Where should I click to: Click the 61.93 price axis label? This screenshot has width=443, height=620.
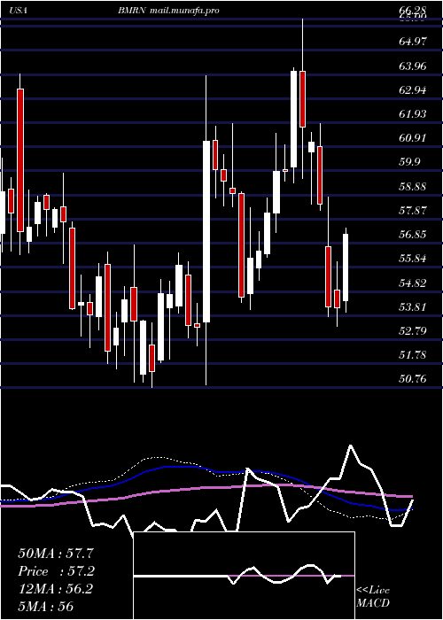click(x=413, y=114)
